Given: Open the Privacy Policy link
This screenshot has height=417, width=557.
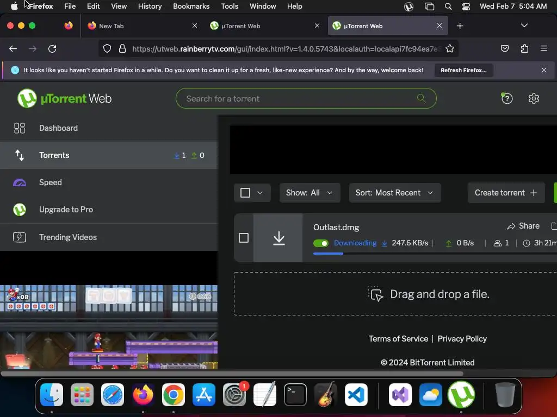Looking at the screenshot, I should (462, 339).
